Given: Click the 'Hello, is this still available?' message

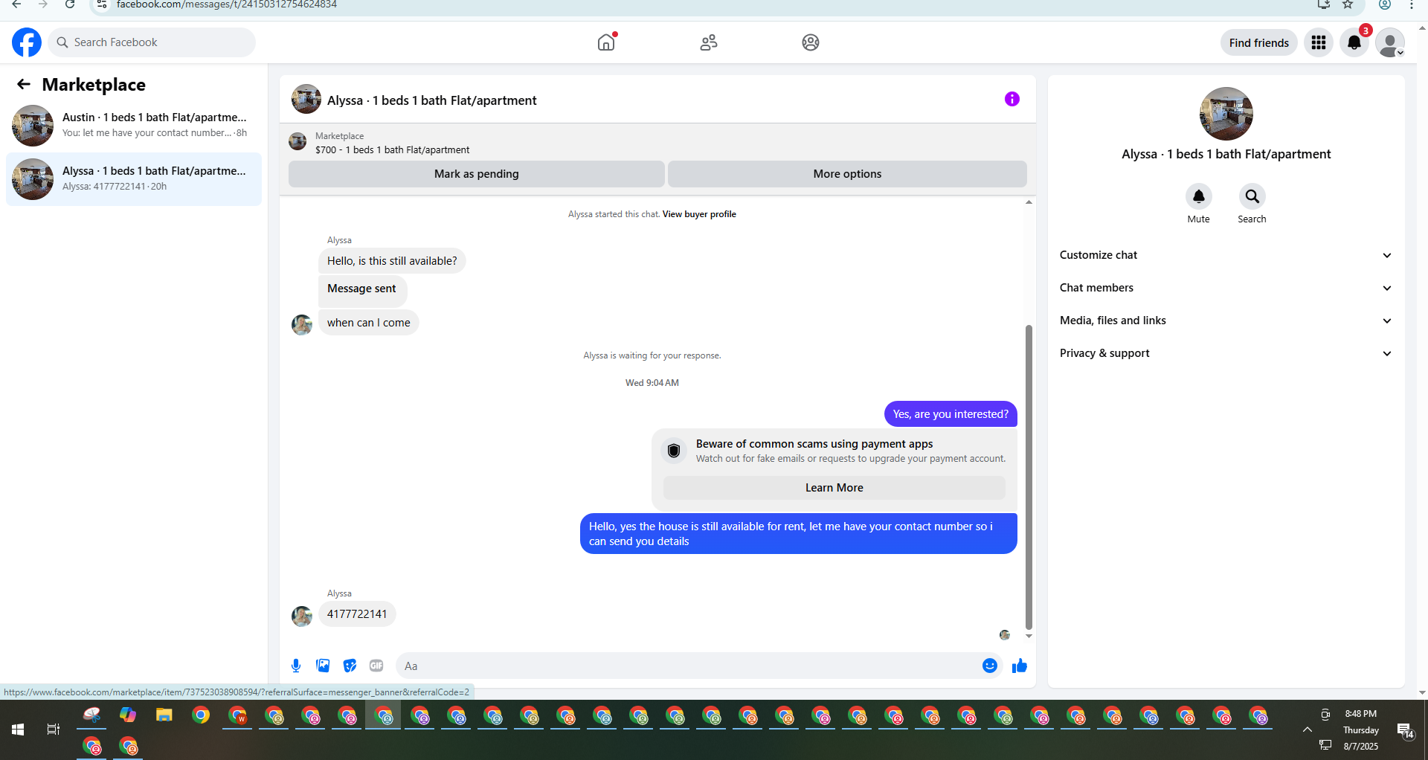Looking at the screenshot, I should [x=392, y=261].
